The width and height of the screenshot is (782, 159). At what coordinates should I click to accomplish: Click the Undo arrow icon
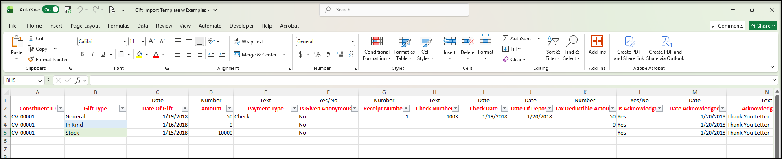coord(80,10)
